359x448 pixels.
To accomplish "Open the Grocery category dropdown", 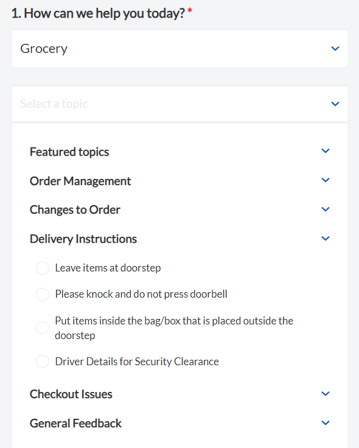I will (x=179, y=49).
